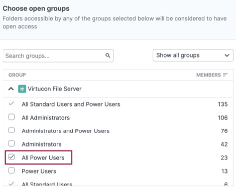Click member count 76

pos(224,131)
